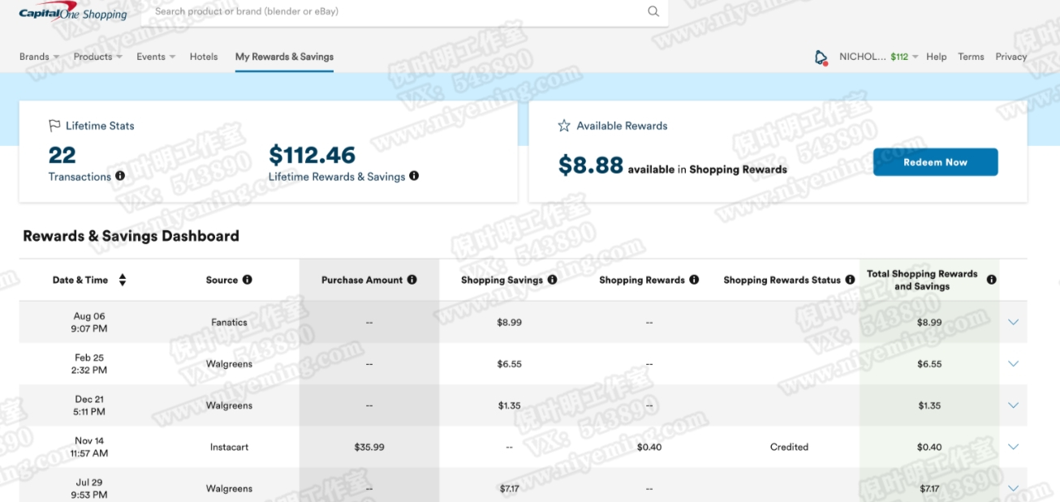Click the Credited status in Instacart row
The image size is (1060, 502).
(790, 447)
